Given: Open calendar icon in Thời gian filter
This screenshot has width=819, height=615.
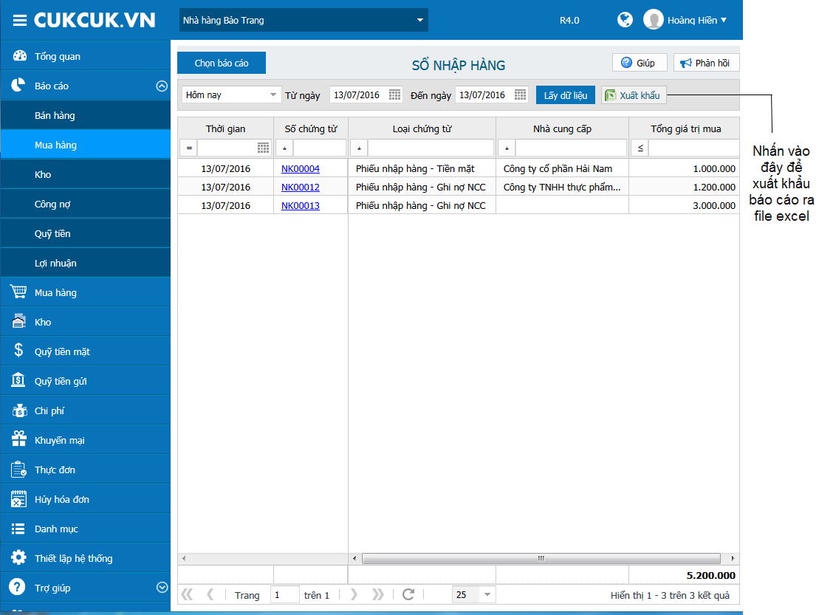Looking at the screenshot, I should coord(264,148).
